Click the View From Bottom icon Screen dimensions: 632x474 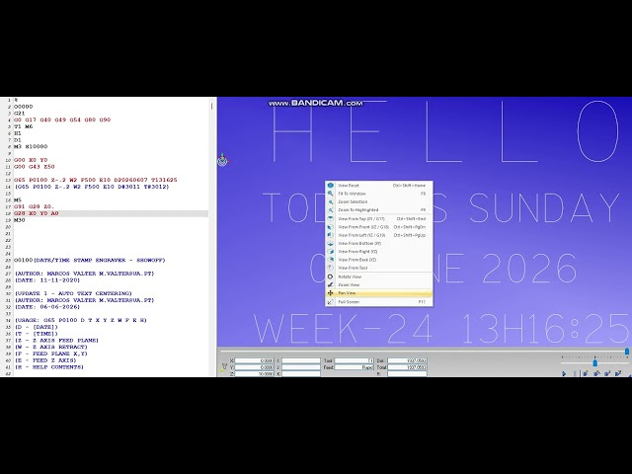click(330, 244)
